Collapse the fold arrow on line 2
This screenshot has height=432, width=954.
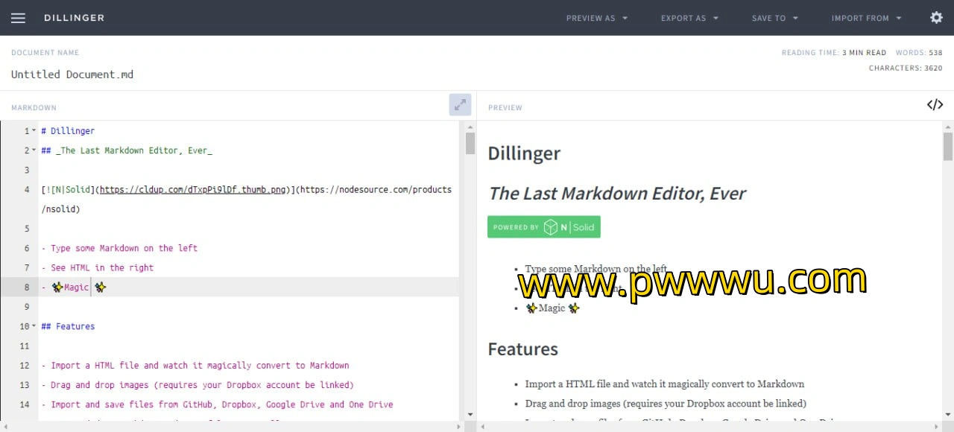point(34,150)
